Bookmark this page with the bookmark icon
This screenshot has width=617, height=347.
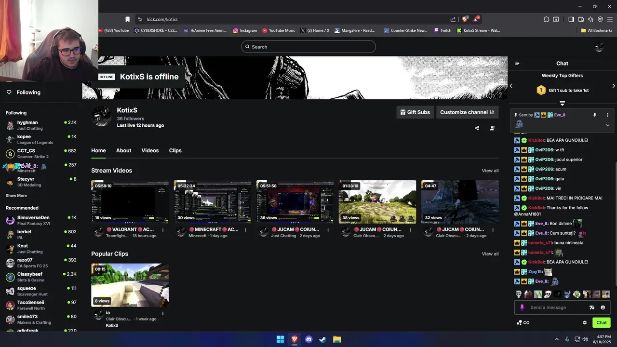click(127, 19)
